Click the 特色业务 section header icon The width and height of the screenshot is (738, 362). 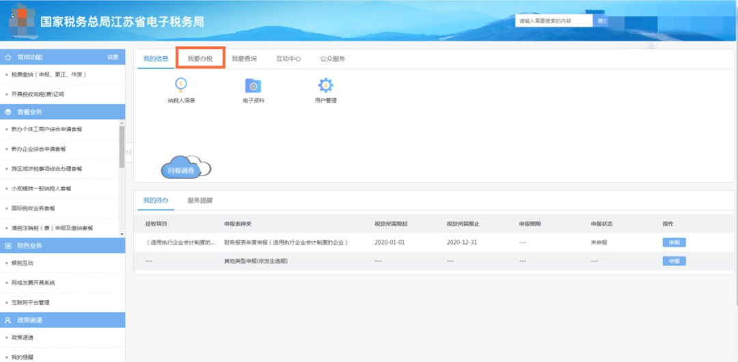pos(8,245)
